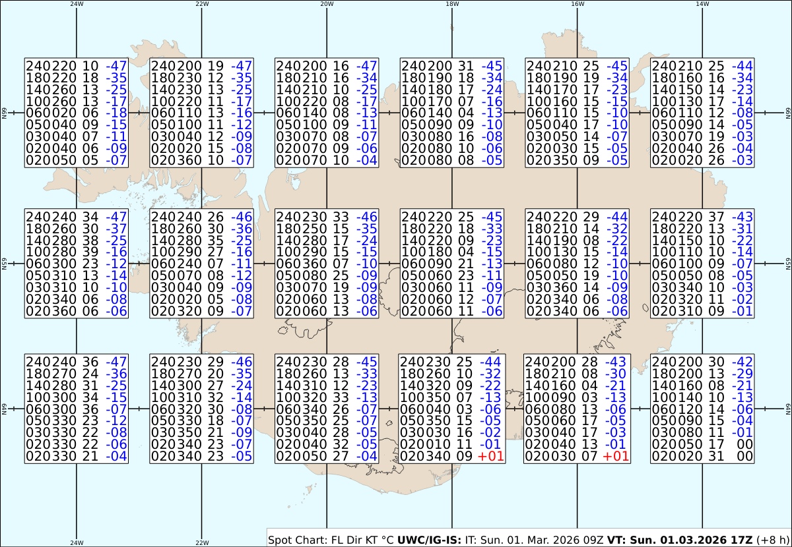The image size is (792, 547).
Task: Select the row "240200 19 -47"
Action: tap(201, 66)
